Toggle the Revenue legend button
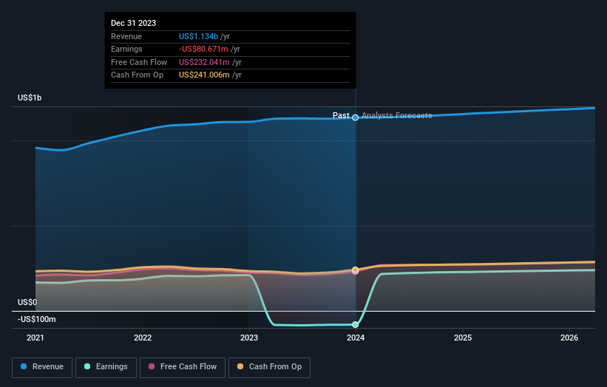This screenshot has height=387, width=607. 42,367
